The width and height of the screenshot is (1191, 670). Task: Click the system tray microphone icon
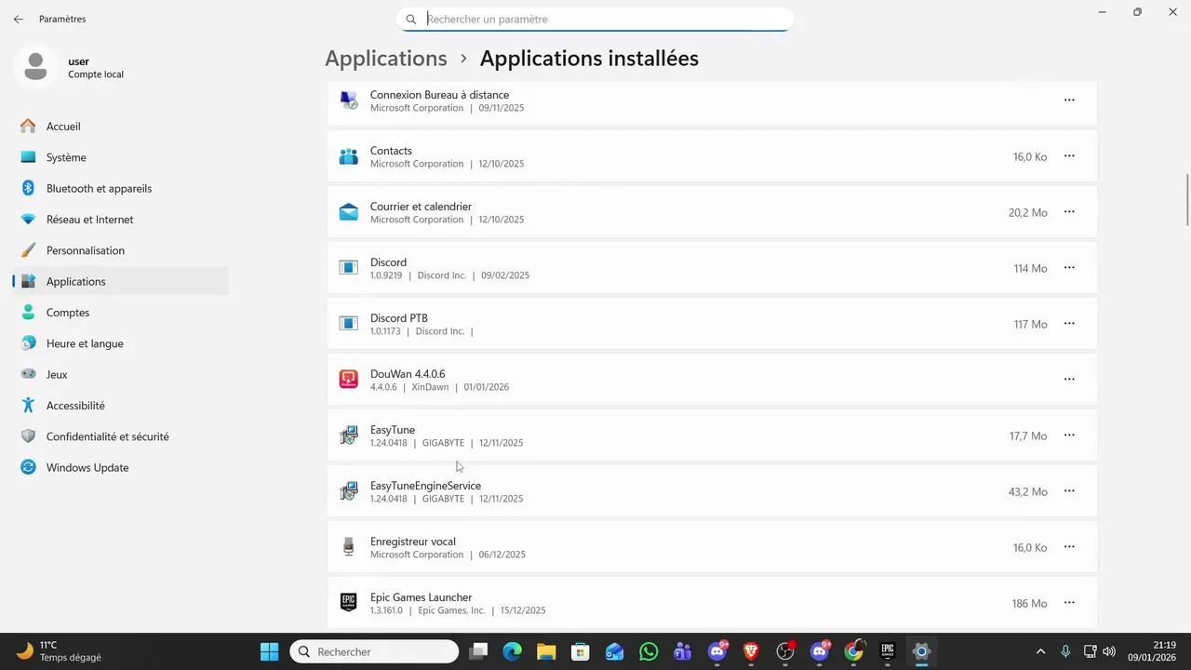1065,651
